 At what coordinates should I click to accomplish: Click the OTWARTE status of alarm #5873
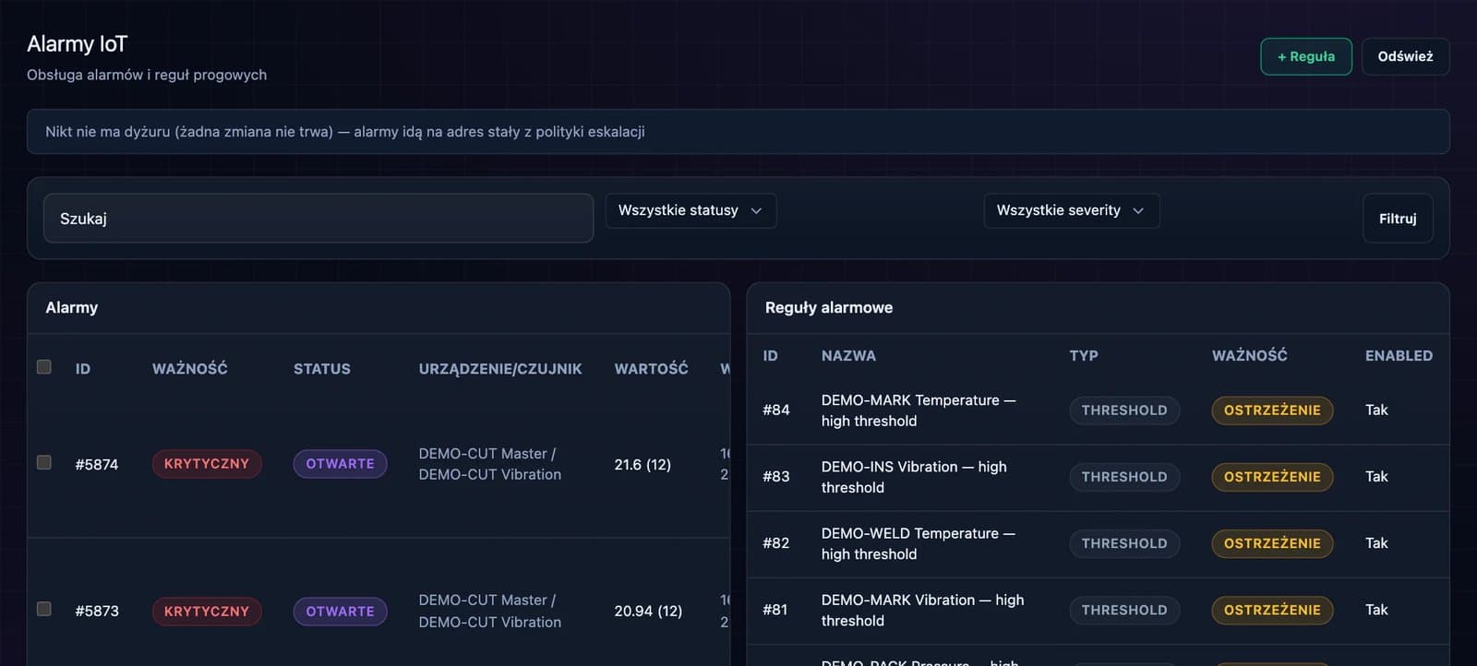pos(340,611)
